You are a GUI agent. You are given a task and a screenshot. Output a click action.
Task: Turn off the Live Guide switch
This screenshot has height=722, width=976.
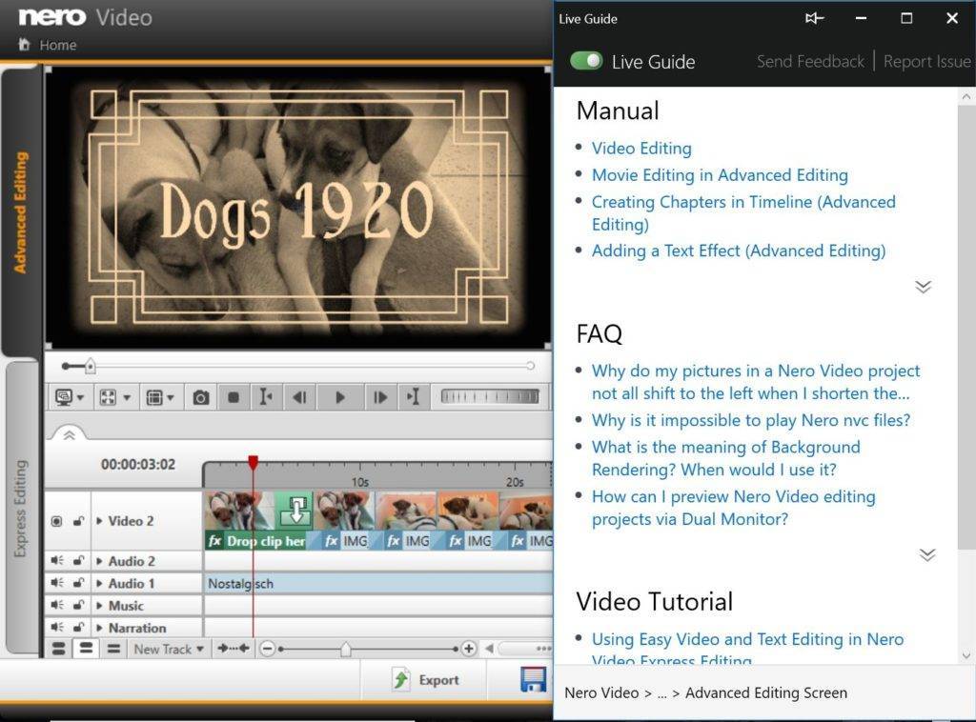pyautogui.click(x=586, y=61)
